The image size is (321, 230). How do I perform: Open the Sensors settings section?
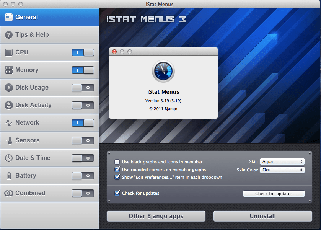click(x=49, y=140)
